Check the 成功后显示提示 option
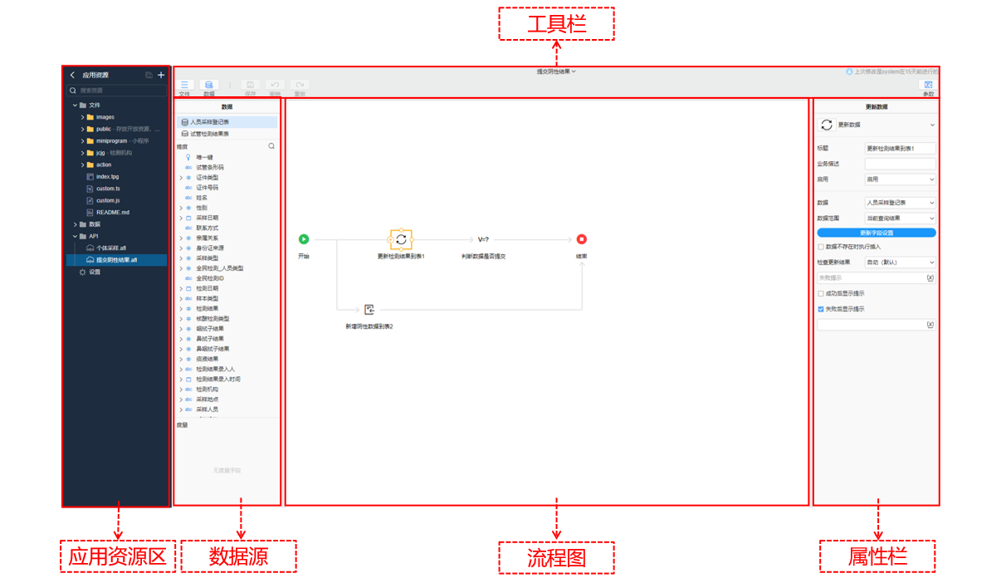Viewport: 1006px width, 578px height. 820,294
